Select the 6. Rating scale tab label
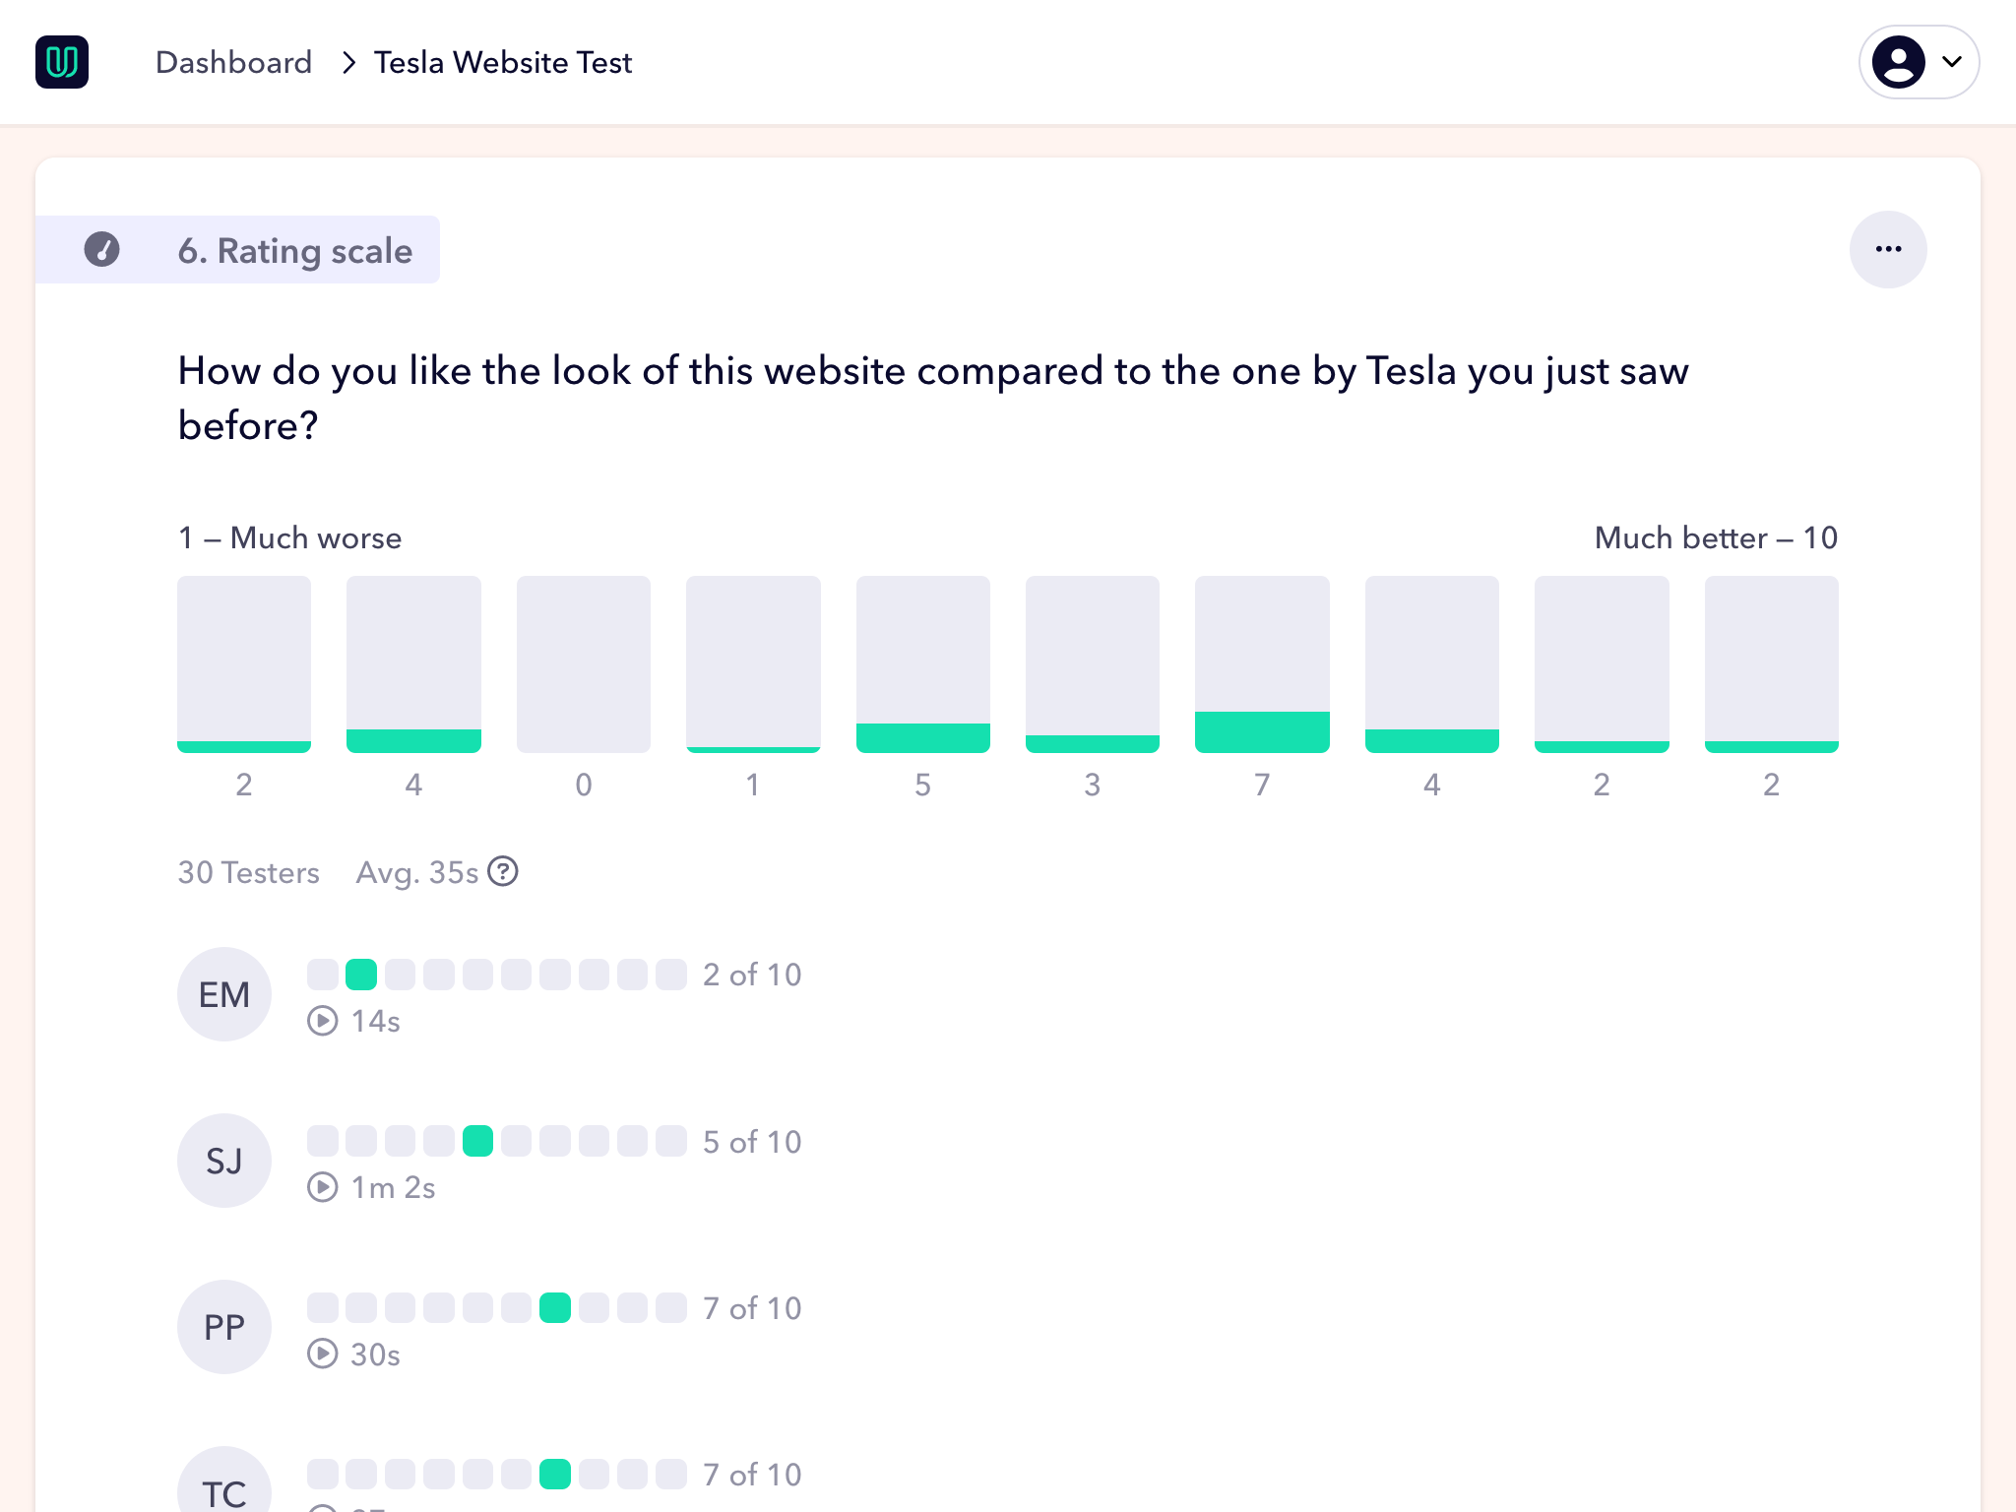The height and width of the screenshot is (1512, 2016). click(294, 250)
